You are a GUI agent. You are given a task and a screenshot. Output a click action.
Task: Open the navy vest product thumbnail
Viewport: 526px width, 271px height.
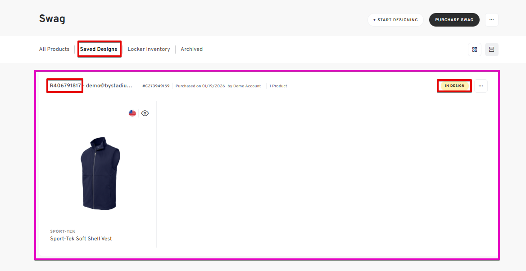(x=100, y=173)
